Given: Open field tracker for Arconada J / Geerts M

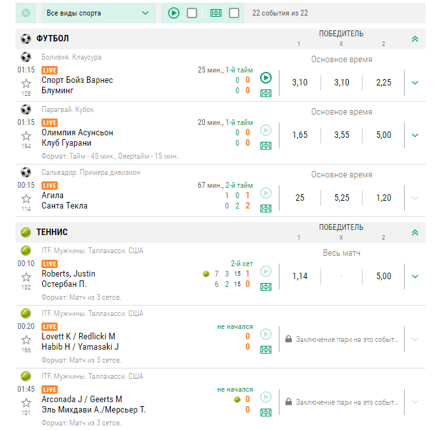Looking at the screenshot, I should pyautogui.click(x=265, y=412).
